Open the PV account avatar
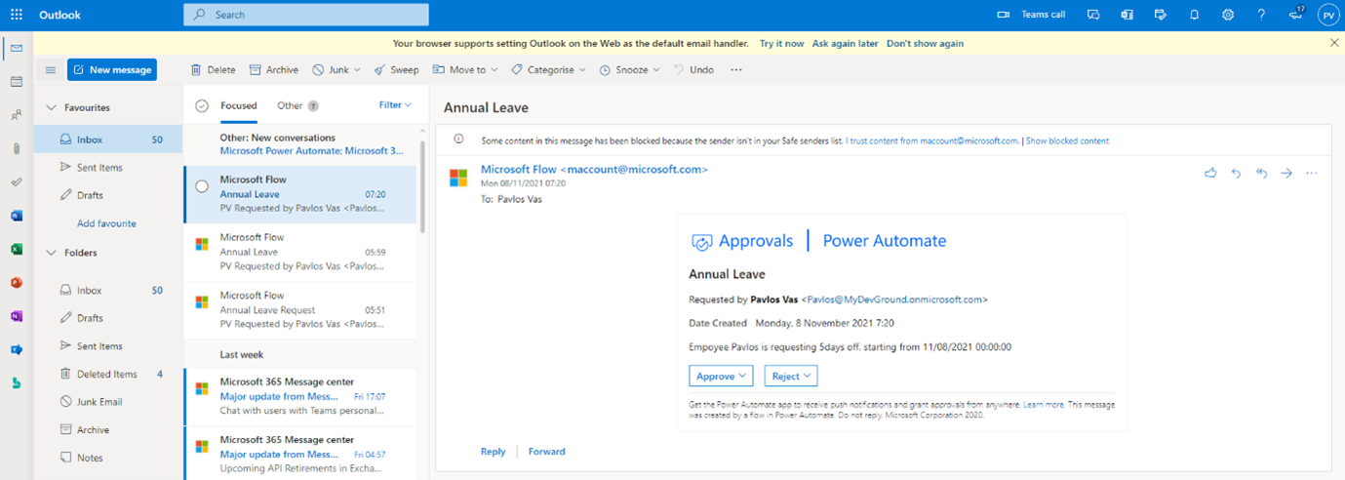This screenshot has height=480, width=1345. tap(1328, 15)
